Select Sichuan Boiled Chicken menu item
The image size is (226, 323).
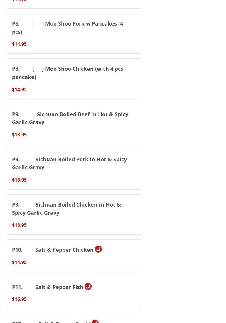[x=66, y=209]
